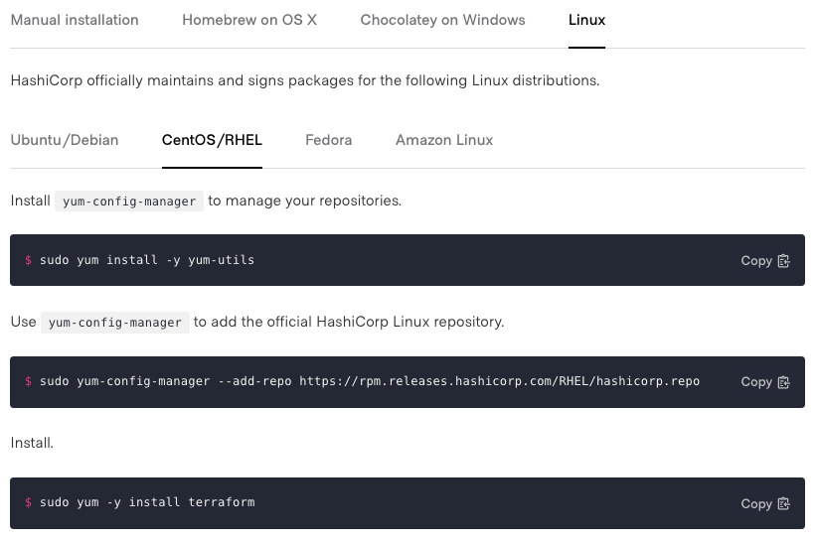Show Amazon Linux install instructions
Viewport: 816px width, 542px height.
coord(444,140)
